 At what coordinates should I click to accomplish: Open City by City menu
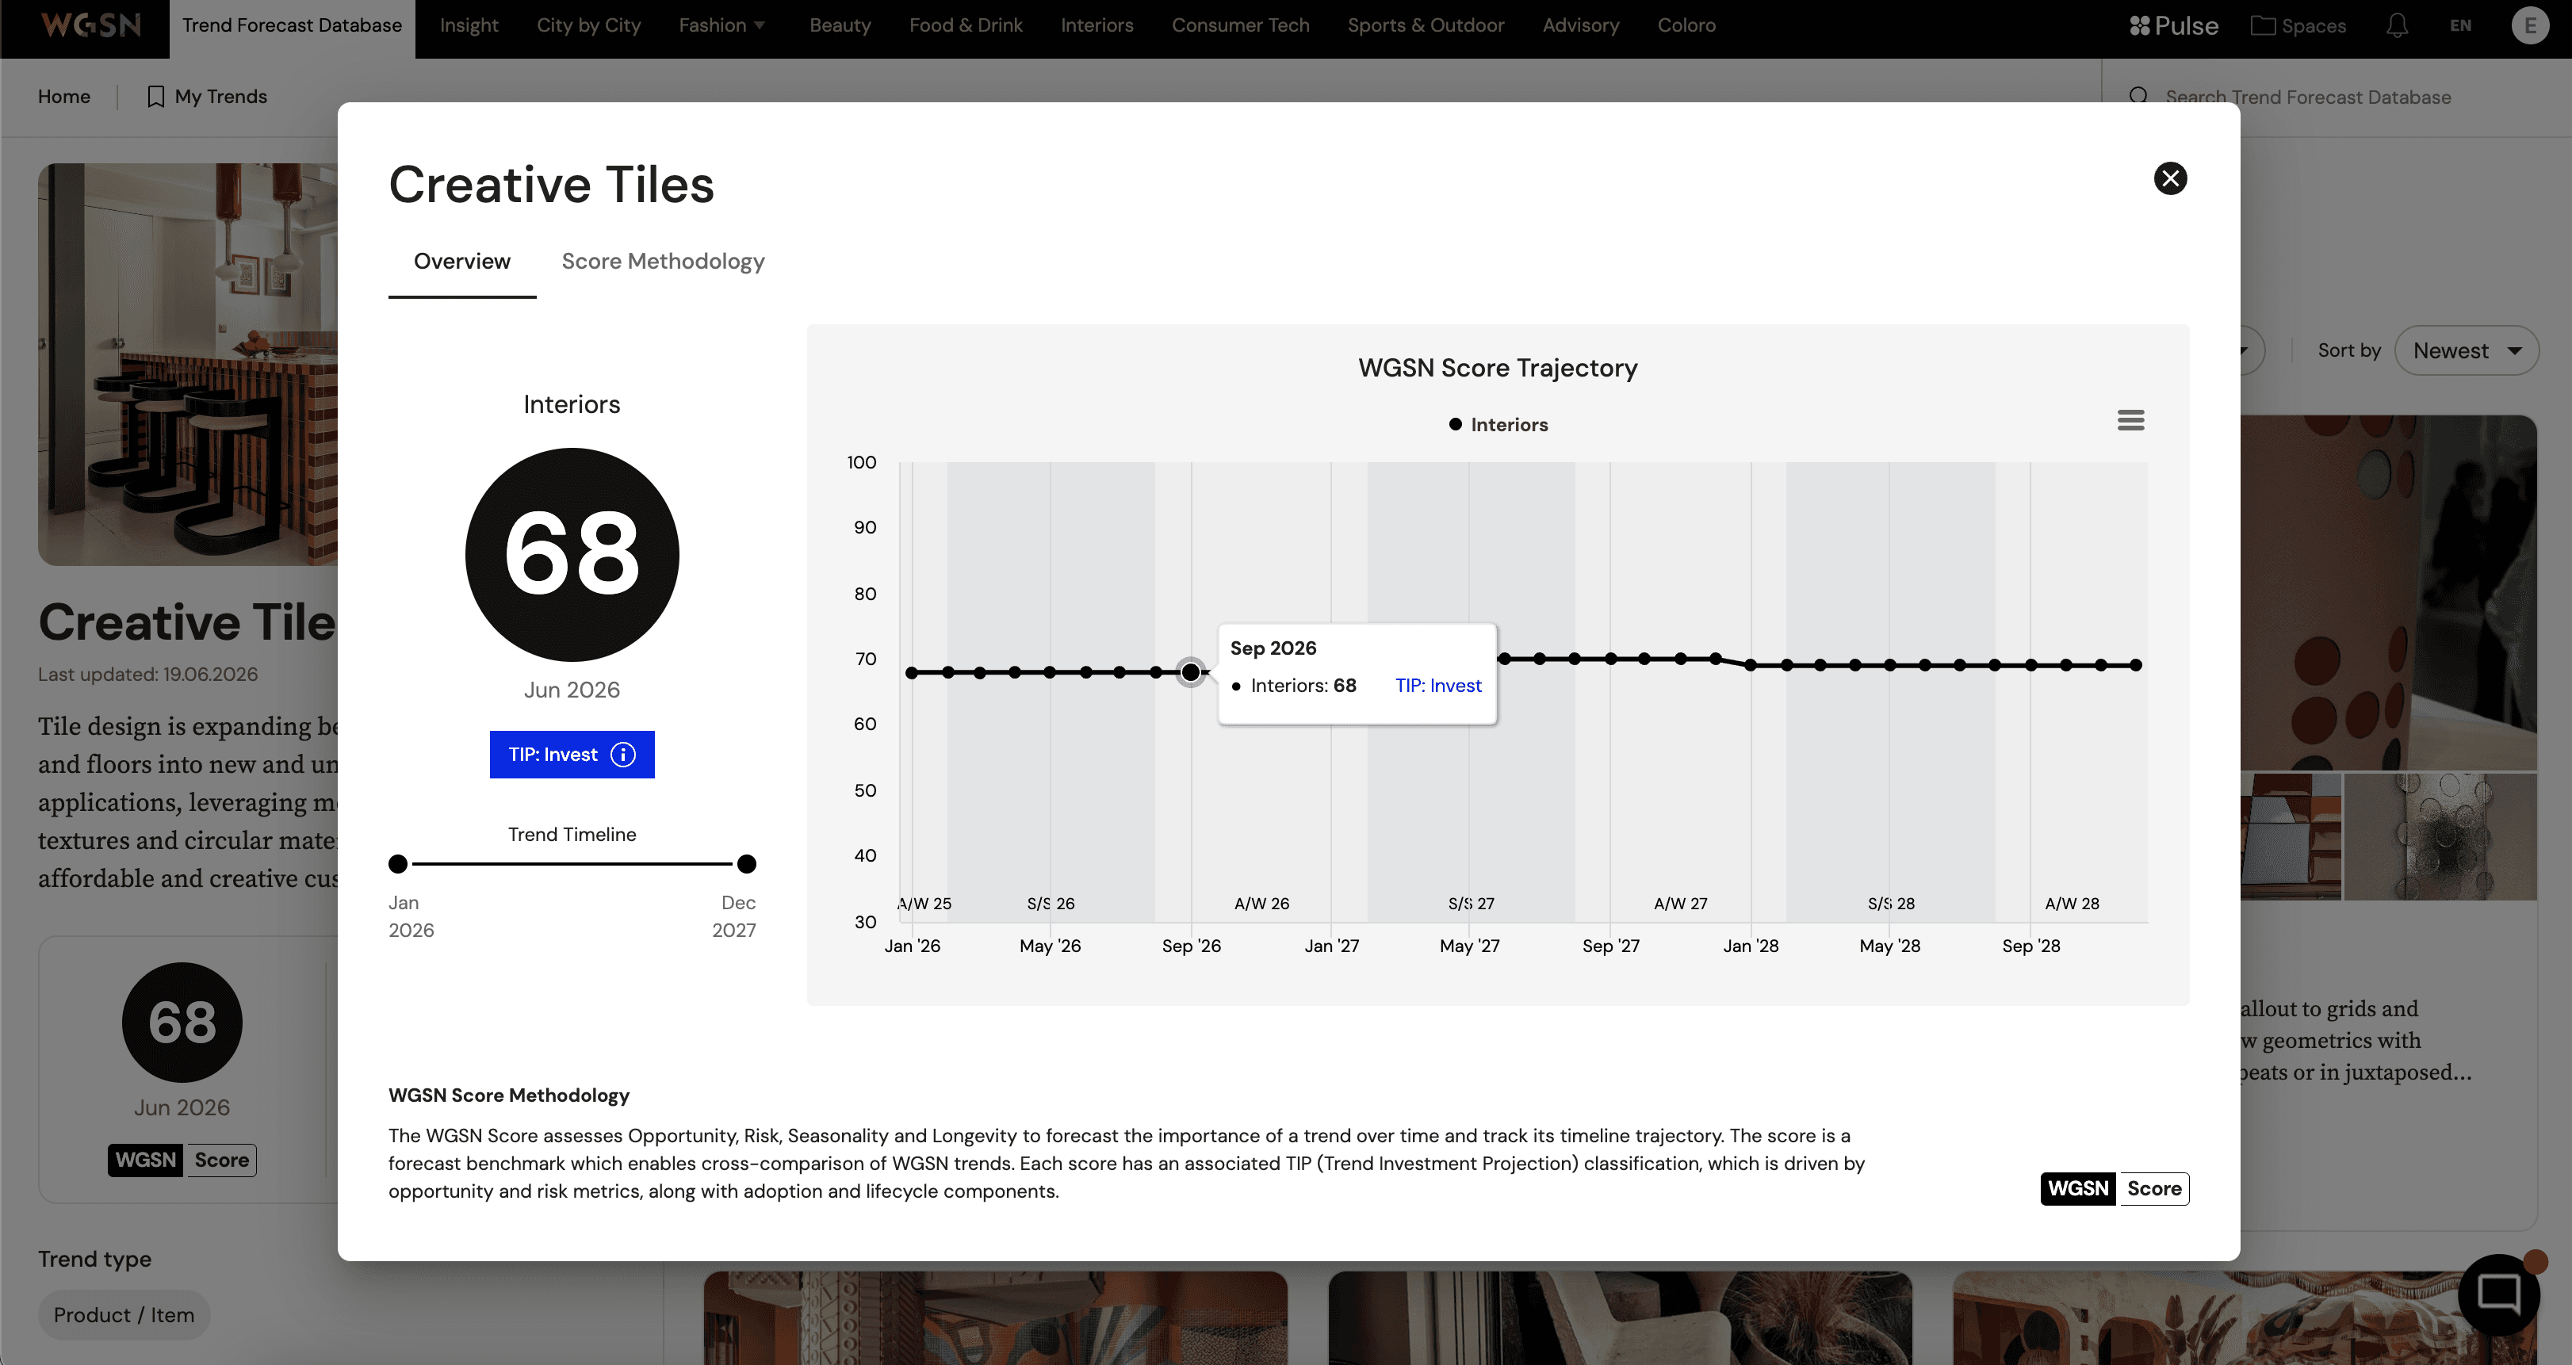coord(588,26)
